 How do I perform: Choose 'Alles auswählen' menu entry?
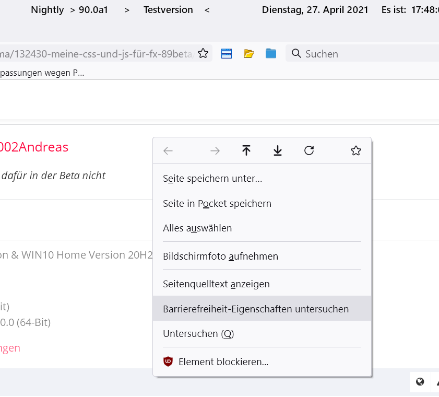click(197, 228)
